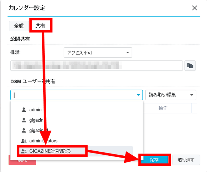Open the 権限 アクセス不可 dropdown
This screenshot has height=172, width=207.
pyautogui.click(x=98, y=53)
